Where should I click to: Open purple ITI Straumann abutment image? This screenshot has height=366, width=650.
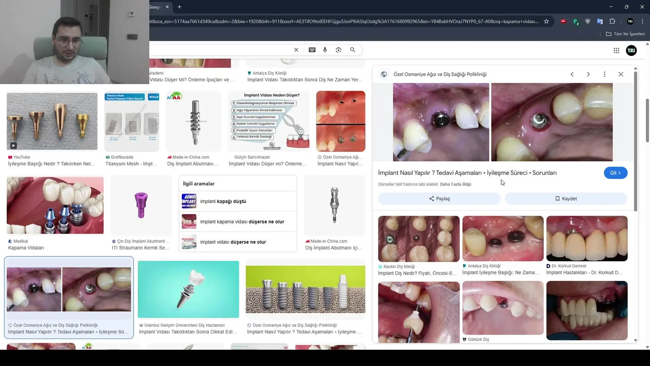tap(141, 205)
